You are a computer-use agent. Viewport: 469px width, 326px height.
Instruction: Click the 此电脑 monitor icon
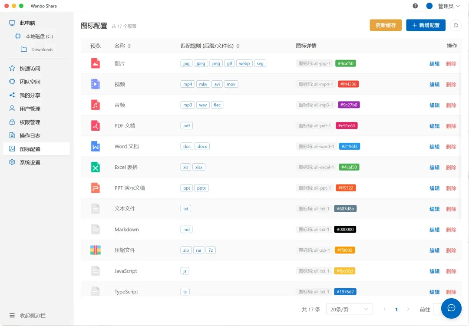(x=12, y=23)
